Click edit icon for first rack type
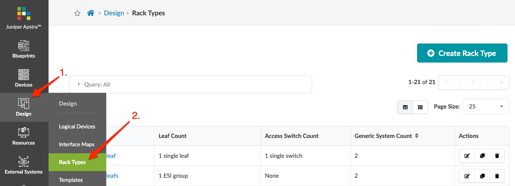 [467, 156]
